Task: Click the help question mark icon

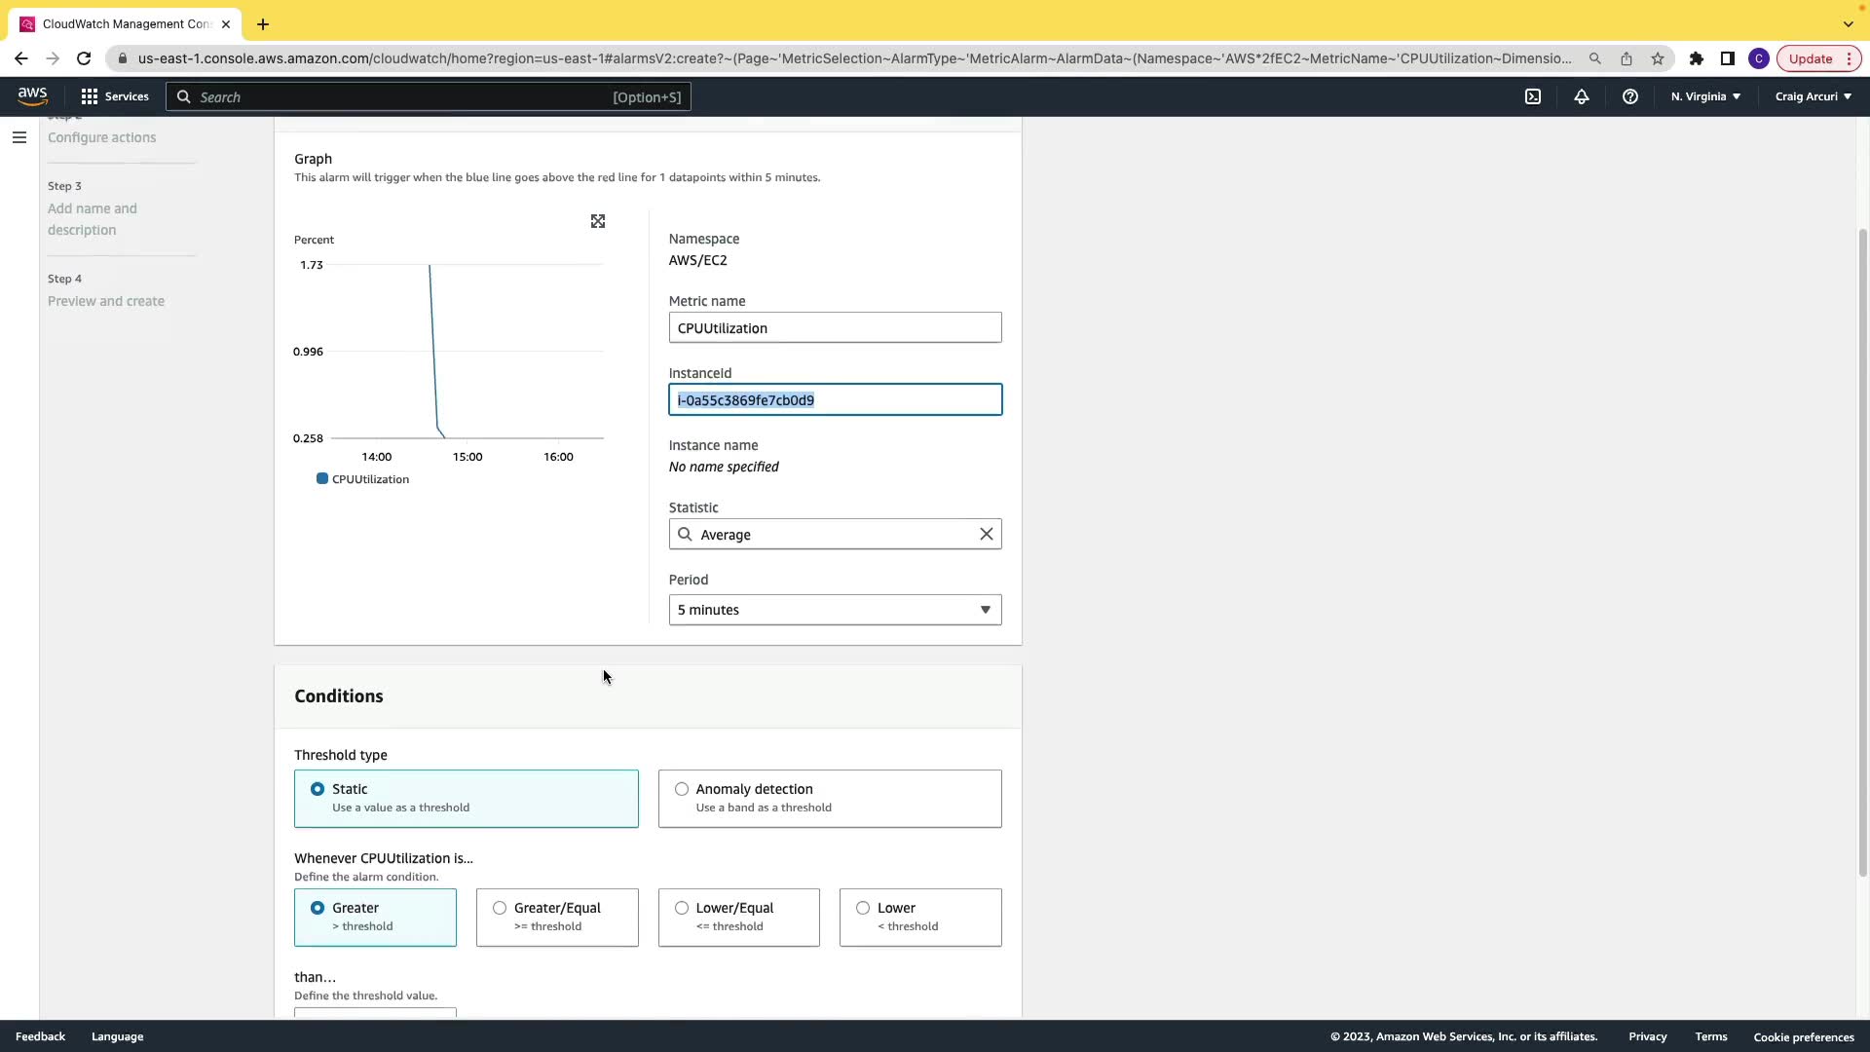Action: coord(1630,96)
